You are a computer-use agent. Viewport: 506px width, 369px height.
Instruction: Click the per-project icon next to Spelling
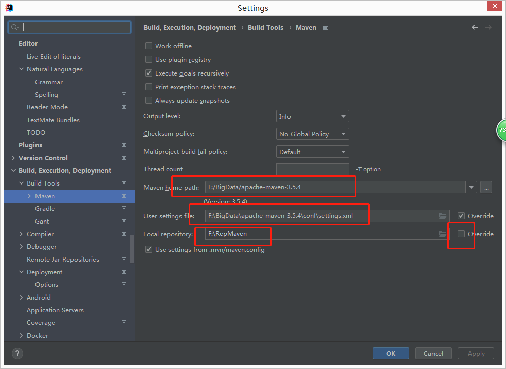[x=124, y=94]
